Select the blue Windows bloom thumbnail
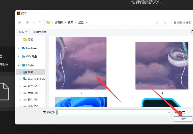This screenshot has width=193, height=134. (x=81, y=102)
